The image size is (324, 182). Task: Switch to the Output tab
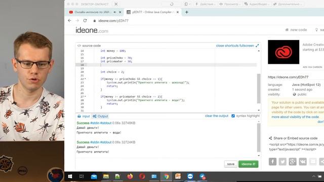pos(100,116)
